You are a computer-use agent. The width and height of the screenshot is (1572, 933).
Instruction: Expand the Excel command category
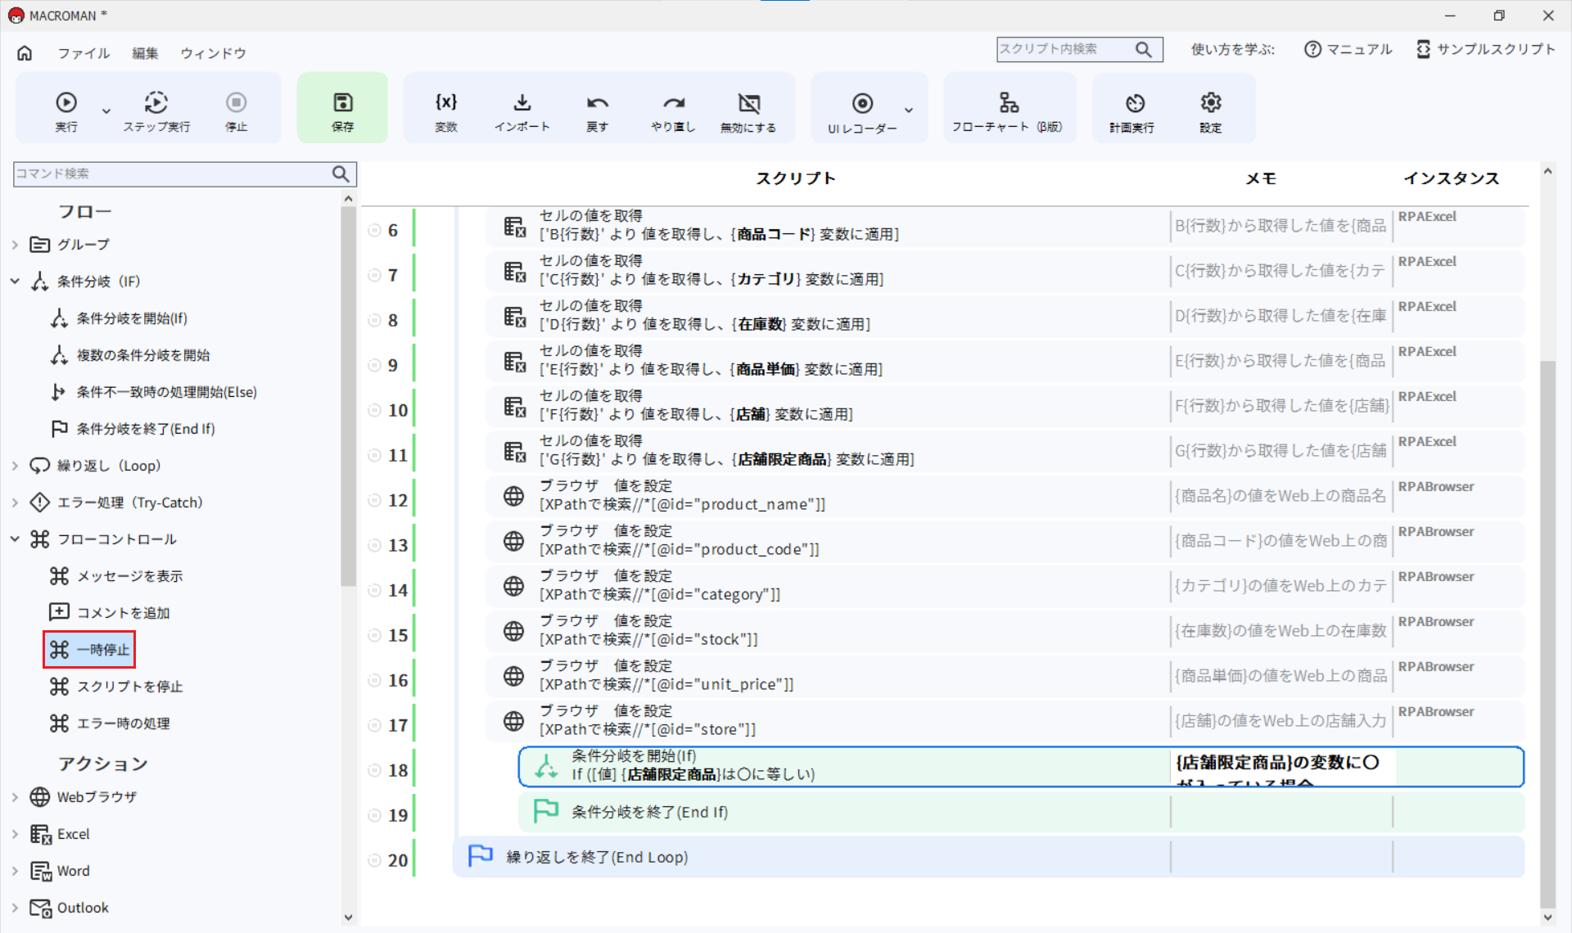pyautogui.click(x=15, y=833)
